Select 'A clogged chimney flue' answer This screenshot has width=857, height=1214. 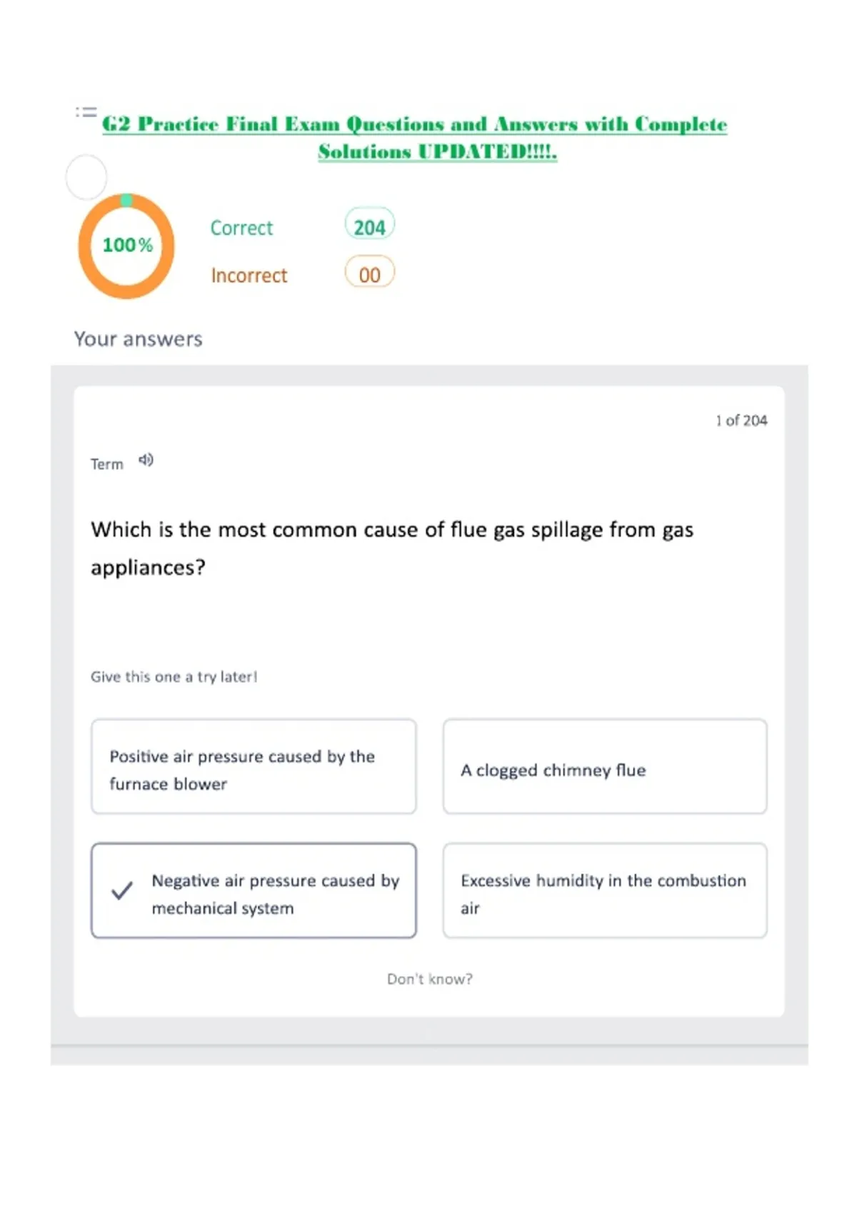[605, 766]
